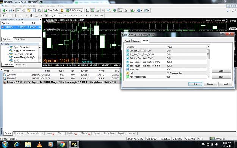Click the New Order button
Image resolution: width=237 pixels, height=148 pixels.
click(51, 11)
